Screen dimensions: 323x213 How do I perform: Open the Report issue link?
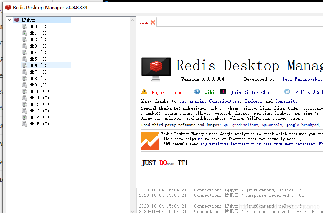167,92
